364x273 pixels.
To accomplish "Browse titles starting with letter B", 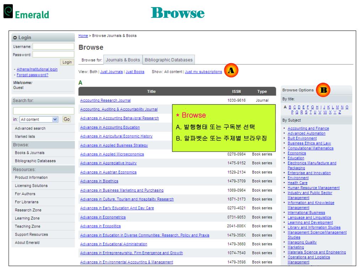I will click(x=290, y=107).
